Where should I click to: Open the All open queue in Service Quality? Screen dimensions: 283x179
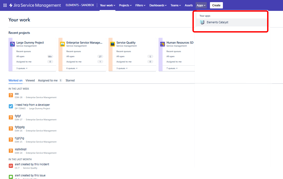coord(120,56)
